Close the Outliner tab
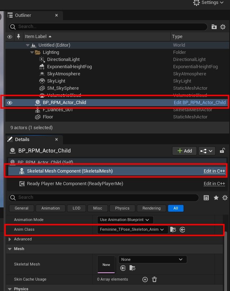The image size is (230, 291). pos(57,15)
